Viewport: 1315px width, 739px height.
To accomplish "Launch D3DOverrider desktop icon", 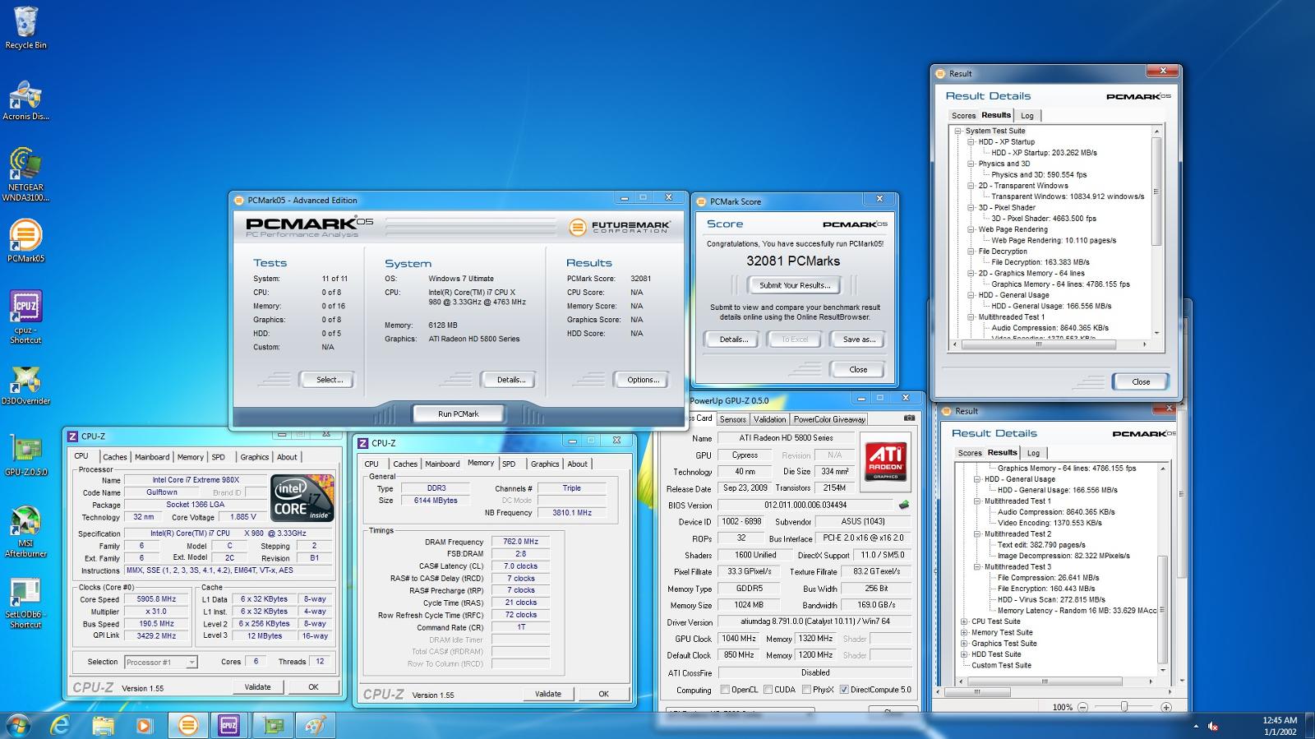I will [25, 386].
